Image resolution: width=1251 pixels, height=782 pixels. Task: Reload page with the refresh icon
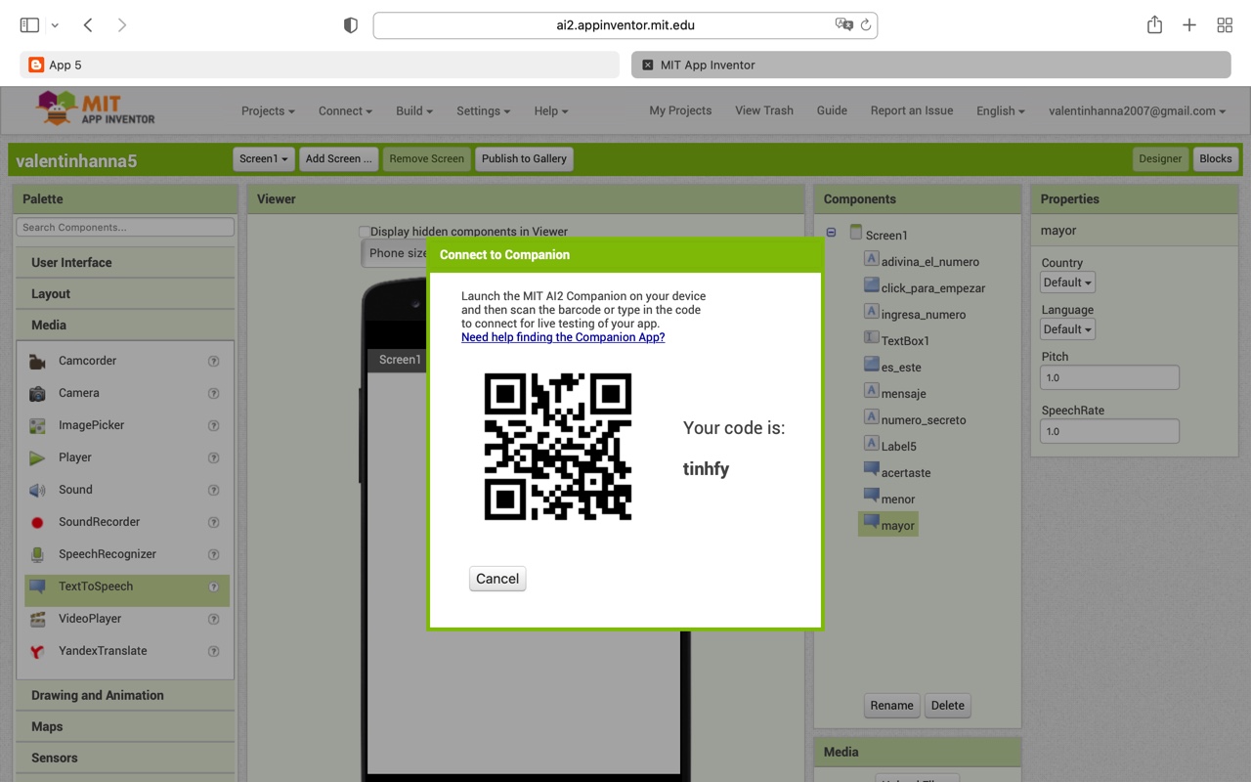865,25
